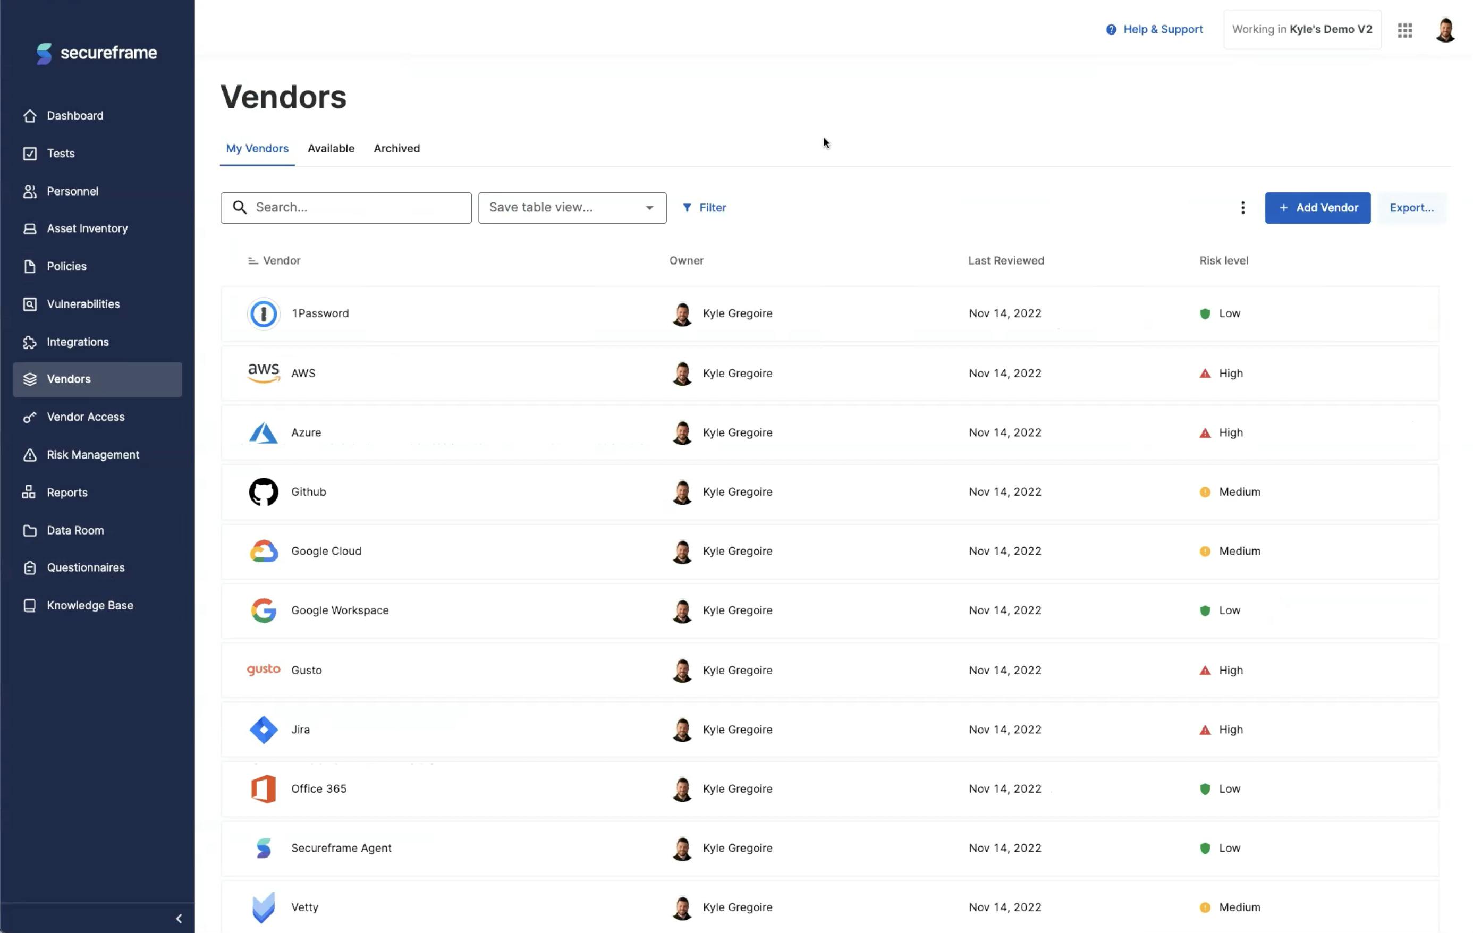Sort by Vendor column header

[274, 261]
